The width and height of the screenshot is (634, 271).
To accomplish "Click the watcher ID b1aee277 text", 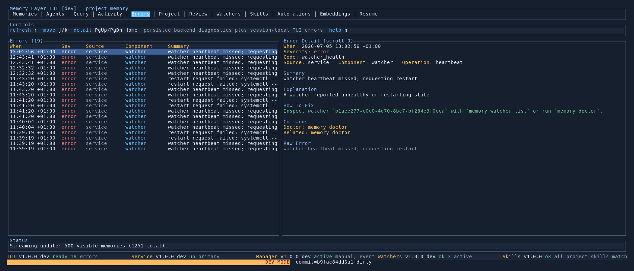I will tap(390, 111).
